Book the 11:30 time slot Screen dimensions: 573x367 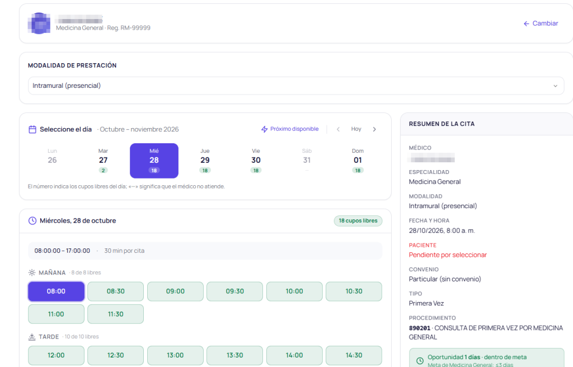coord(115,314)
